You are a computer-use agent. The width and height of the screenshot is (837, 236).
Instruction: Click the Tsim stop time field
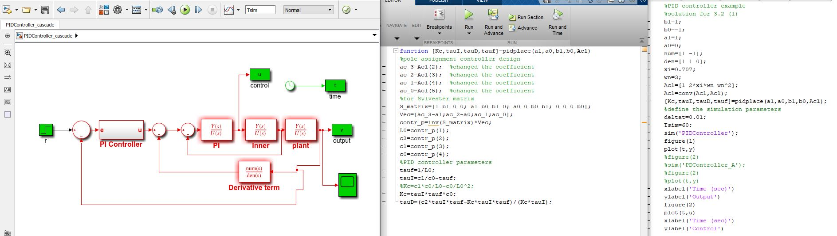pos(260,10)
